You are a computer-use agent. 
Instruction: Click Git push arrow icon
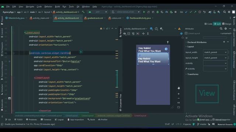[x=195, y=12]
